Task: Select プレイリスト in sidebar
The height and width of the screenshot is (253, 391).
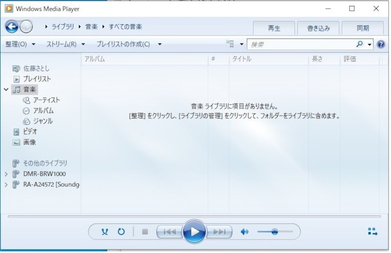Action: [x=32, y=79]
